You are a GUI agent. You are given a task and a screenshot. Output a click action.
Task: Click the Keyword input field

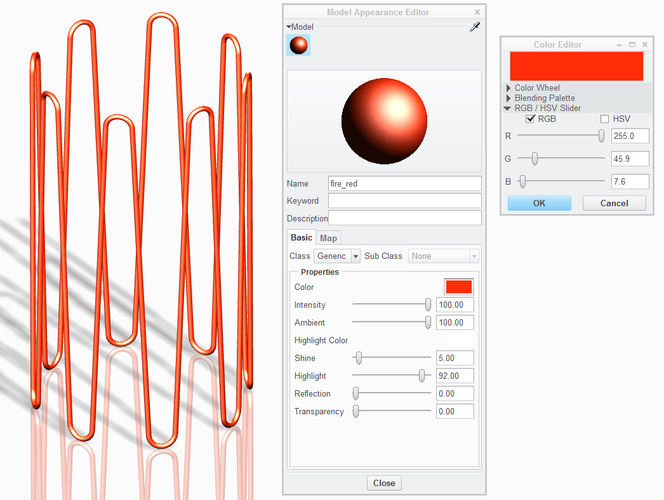coord(405,201)
